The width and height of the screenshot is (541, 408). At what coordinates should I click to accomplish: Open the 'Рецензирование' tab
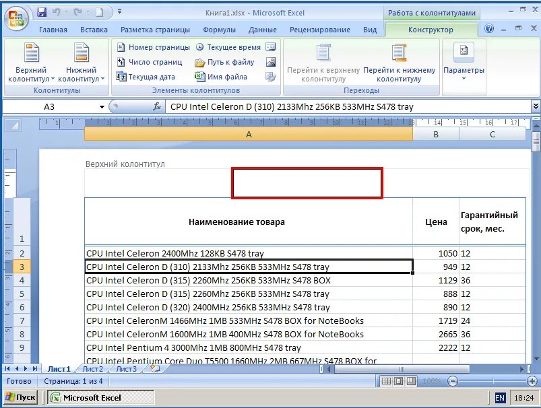pyautogui.click(x=320, y=30)
